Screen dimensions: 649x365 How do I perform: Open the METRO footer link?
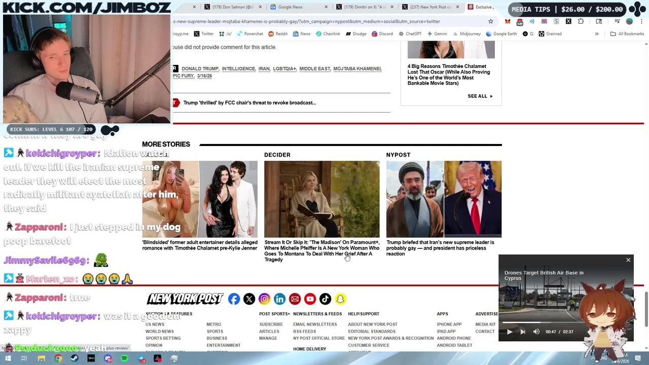[214, 324]
